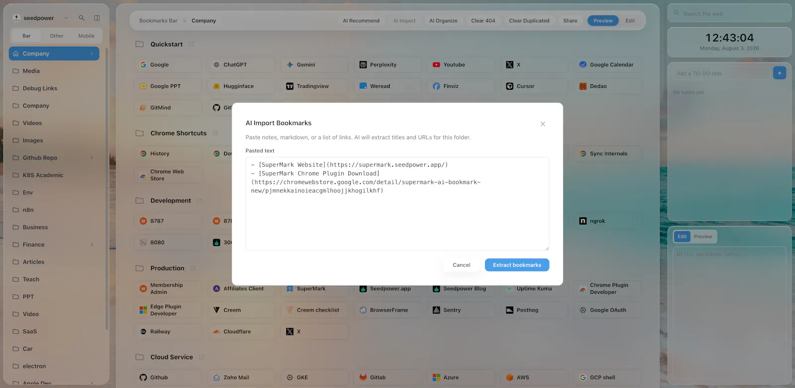Open the Cursor bookmark
The height and width of the screenshot is (388, 795).
point(534,86)
